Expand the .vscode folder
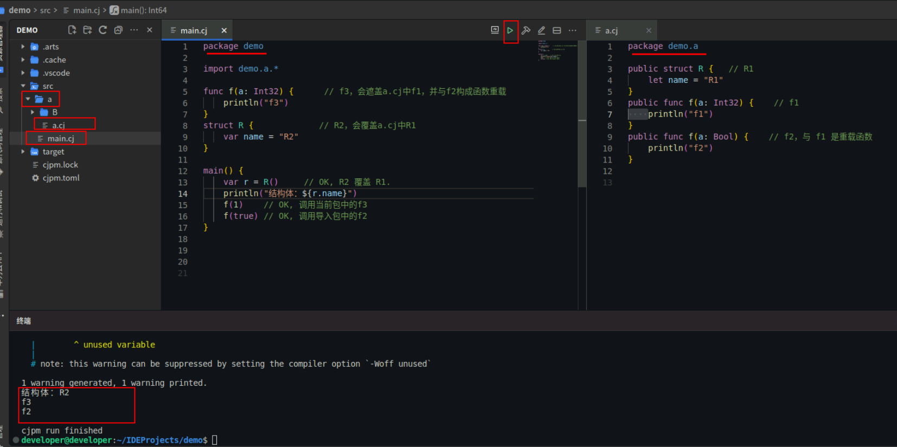 (23, 73)
